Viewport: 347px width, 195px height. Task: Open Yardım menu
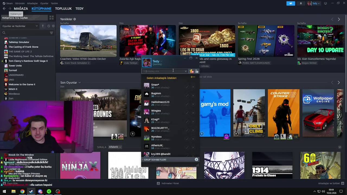54,3
